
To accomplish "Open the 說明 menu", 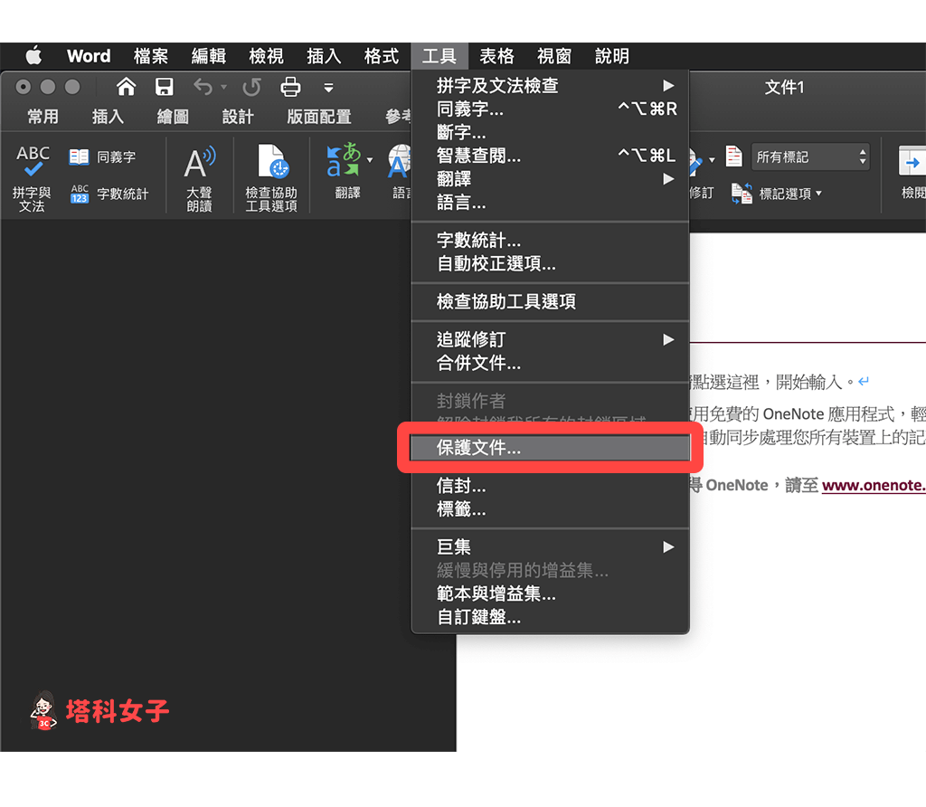I will [612, 56].
